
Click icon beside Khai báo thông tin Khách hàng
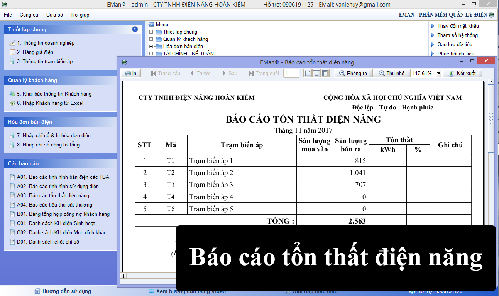click(x=12, y=94)
